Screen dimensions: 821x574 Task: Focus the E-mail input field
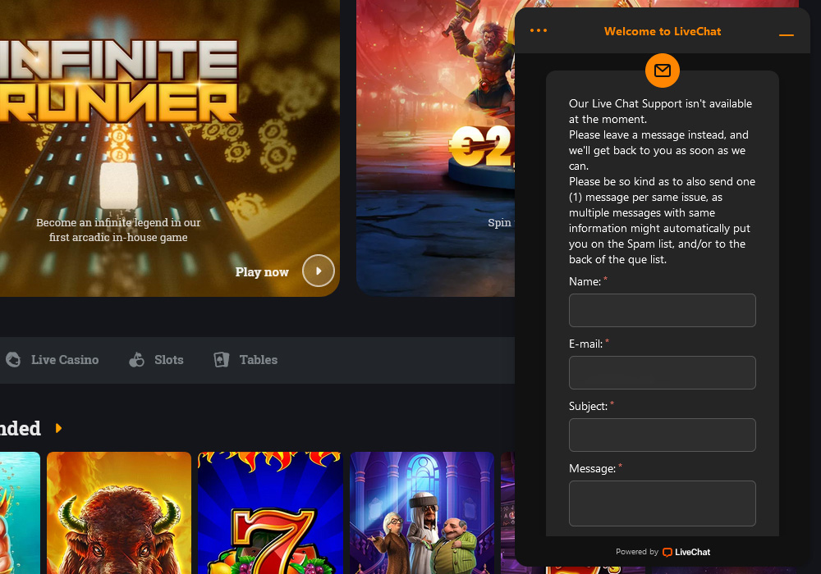(x=663, y=373)
